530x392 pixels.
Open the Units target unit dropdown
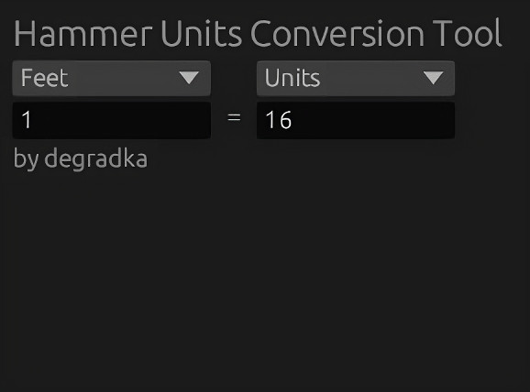click(356, 79)
